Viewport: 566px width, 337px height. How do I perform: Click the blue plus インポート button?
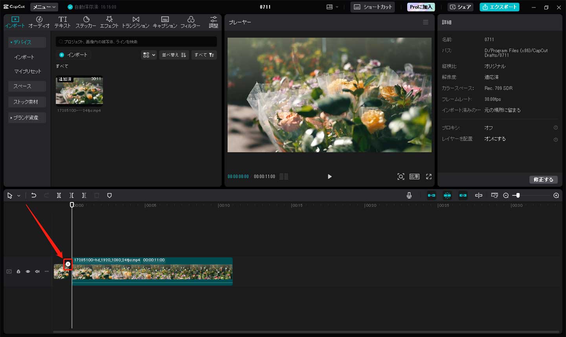tap(74, 55)
